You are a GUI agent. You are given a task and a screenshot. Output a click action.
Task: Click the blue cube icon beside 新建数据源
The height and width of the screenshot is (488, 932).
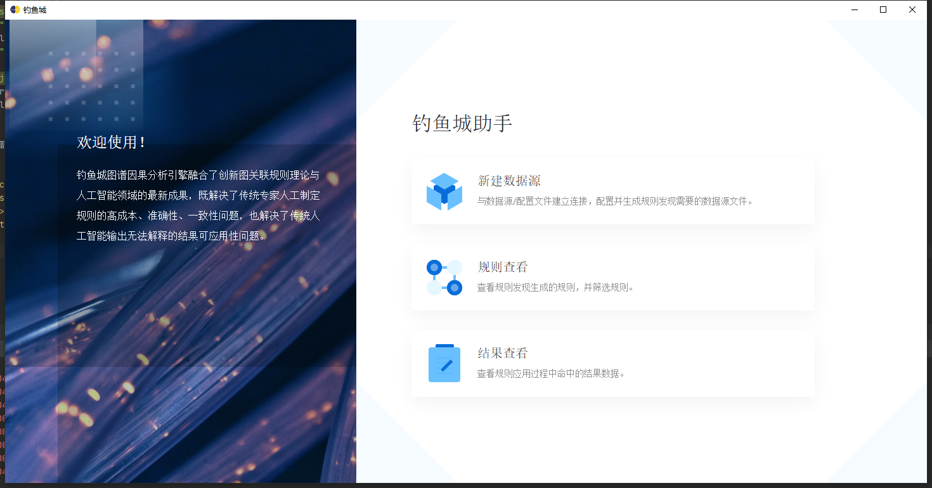click(x=444, y=191)
